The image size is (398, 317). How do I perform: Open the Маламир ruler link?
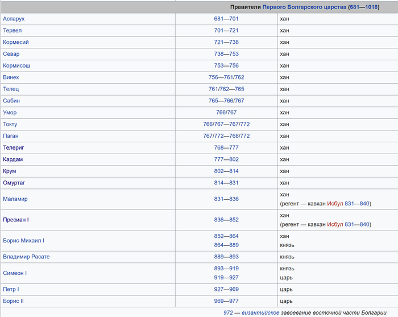pyautogui.click(x=15, y=199)
